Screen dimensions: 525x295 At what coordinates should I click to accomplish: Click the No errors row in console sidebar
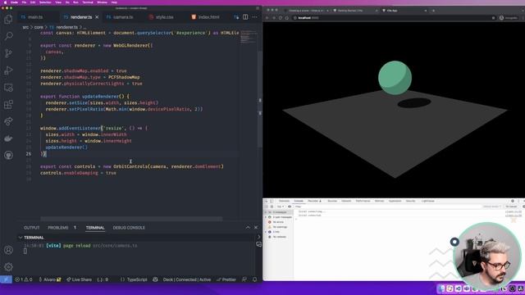pyautogui.click(x=278, y=222)
